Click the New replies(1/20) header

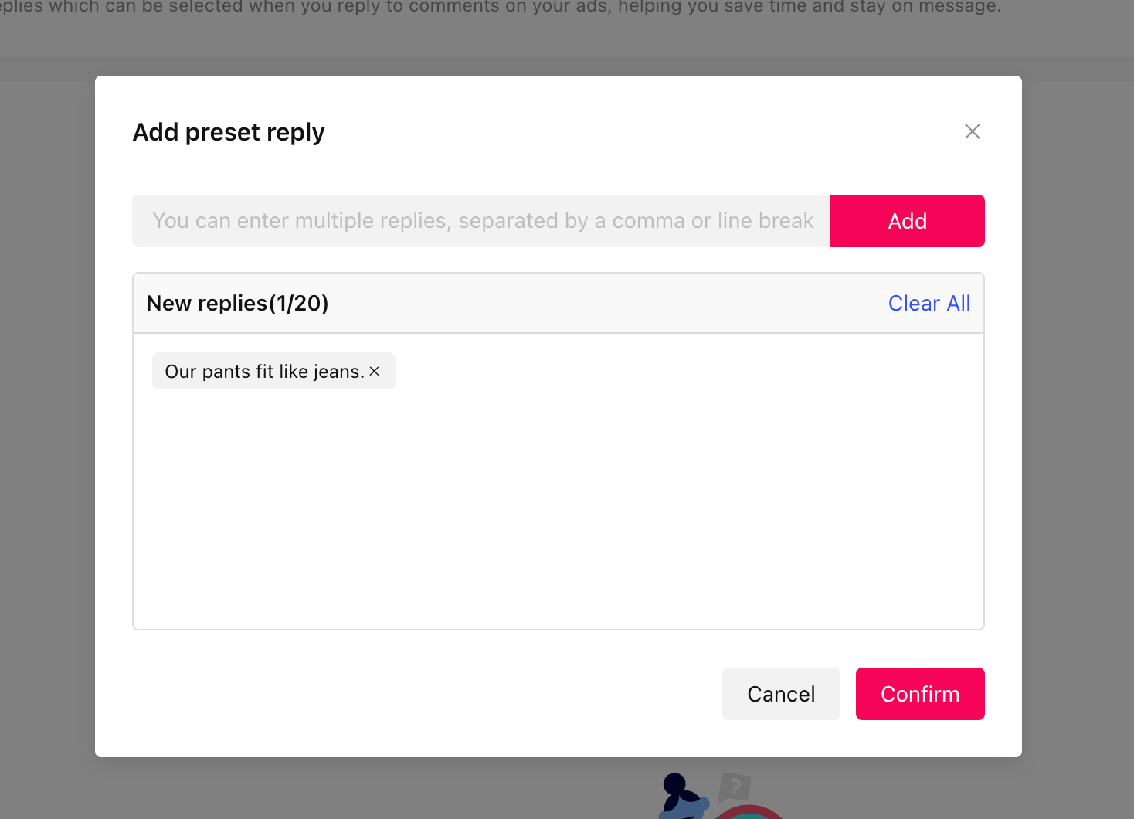pos(237,303)
